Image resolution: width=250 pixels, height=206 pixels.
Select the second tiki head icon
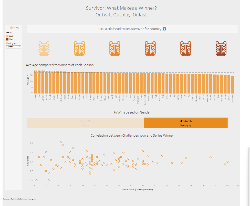click(x=79, y=48)
